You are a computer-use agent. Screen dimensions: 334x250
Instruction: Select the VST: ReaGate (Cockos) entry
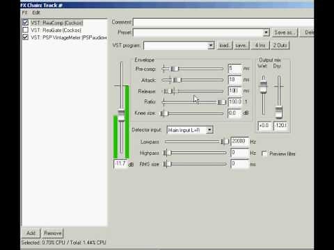pos(56,30)
